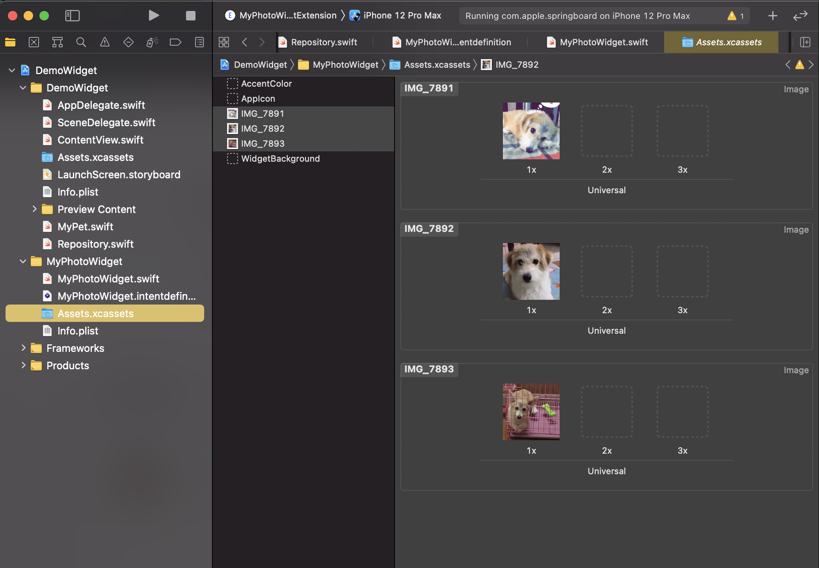The width and height of the screenshot is (819, 568).
Task: Select the Assets.xcassets editor tab
Action: (722, 42)
